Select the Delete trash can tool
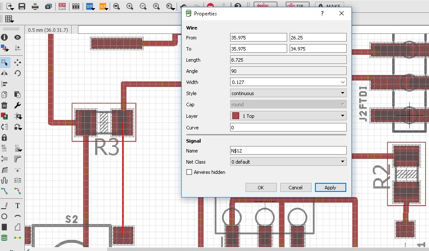The width and height of the screenshot is (429, 251). 4,105
